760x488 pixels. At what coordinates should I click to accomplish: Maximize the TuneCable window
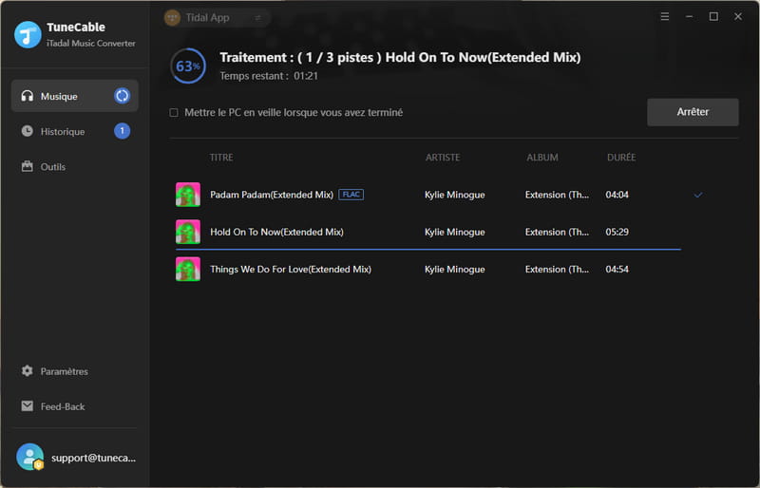713,16
